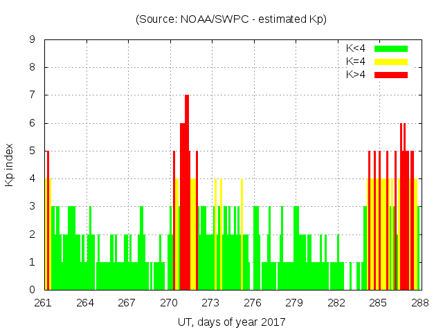Click y-axis tick label 5
443x332 pixels.
pos(33,151)
